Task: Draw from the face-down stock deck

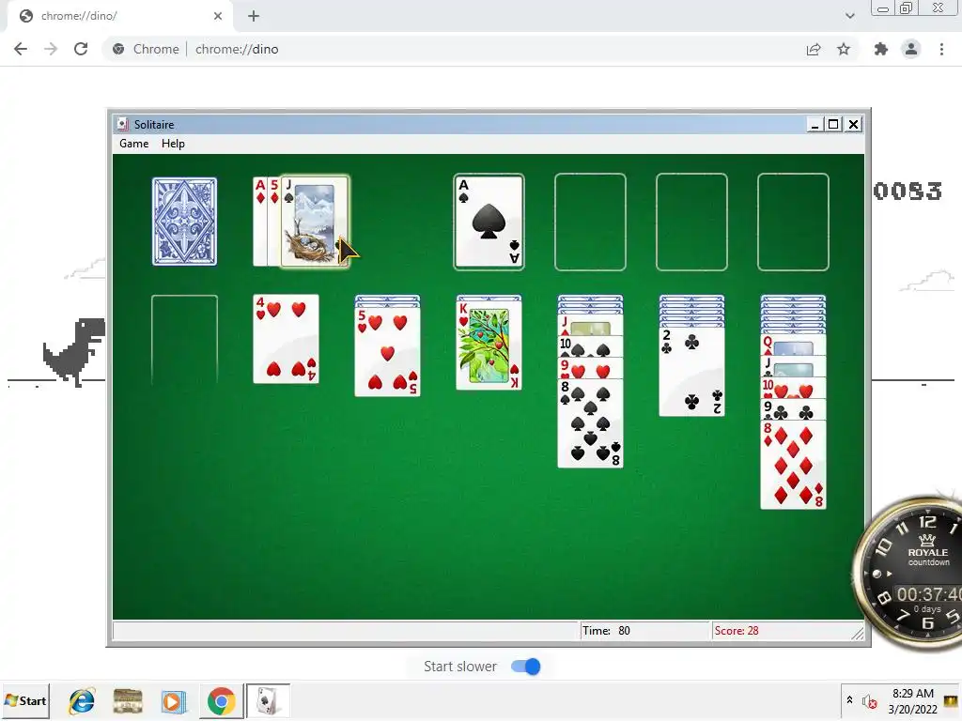Action: 184,222
